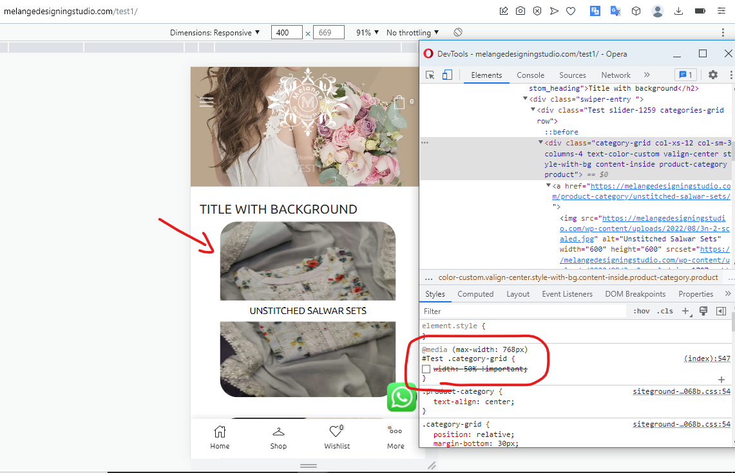Collapse the anchor href node
The image size is (735, 473).
click(548, 186)
